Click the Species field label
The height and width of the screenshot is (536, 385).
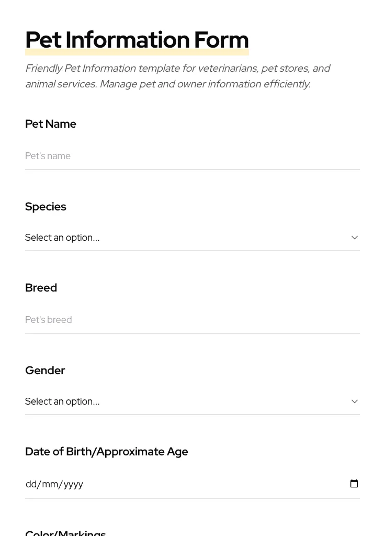[x=46, y=207]
